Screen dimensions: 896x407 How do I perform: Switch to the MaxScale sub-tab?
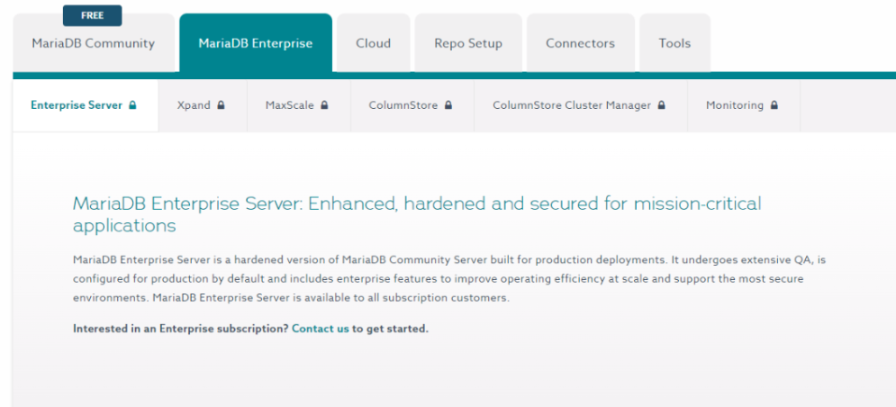(298, 105)
